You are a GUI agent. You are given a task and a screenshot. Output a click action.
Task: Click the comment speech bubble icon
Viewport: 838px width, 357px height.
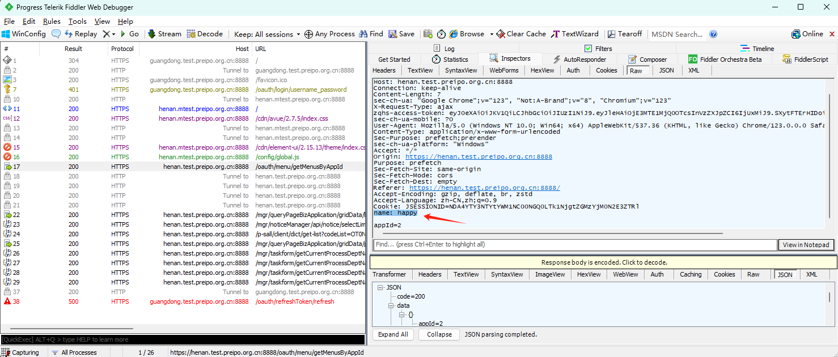(x=56, y=34)
